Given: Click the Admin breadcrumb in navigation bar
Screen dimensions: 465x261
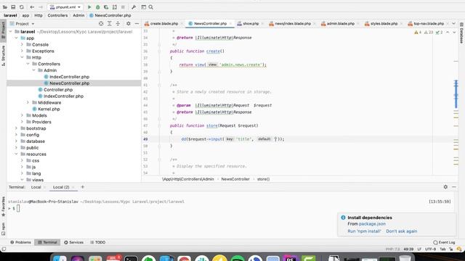Looking at the screenshot, I should (78, 15).
